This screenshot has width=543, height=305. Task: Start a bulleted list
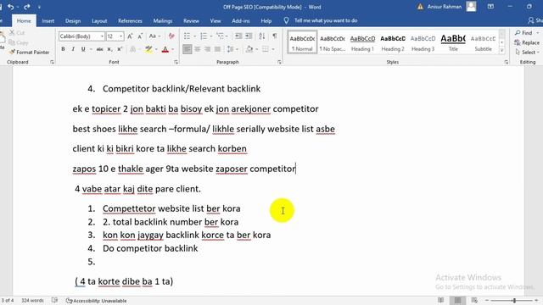[187, 36]
